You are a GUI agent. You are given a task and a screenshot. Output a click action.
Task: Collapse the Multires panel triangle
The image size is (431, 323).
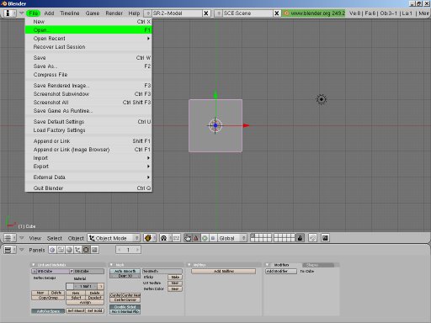point(189,265)
